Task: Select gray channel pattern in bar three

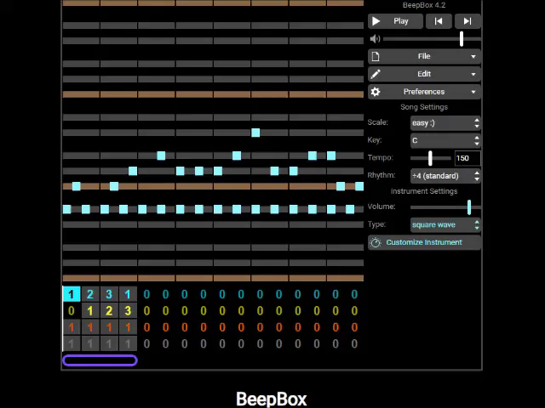Action: pyautogui.click(x=109, y=343)
